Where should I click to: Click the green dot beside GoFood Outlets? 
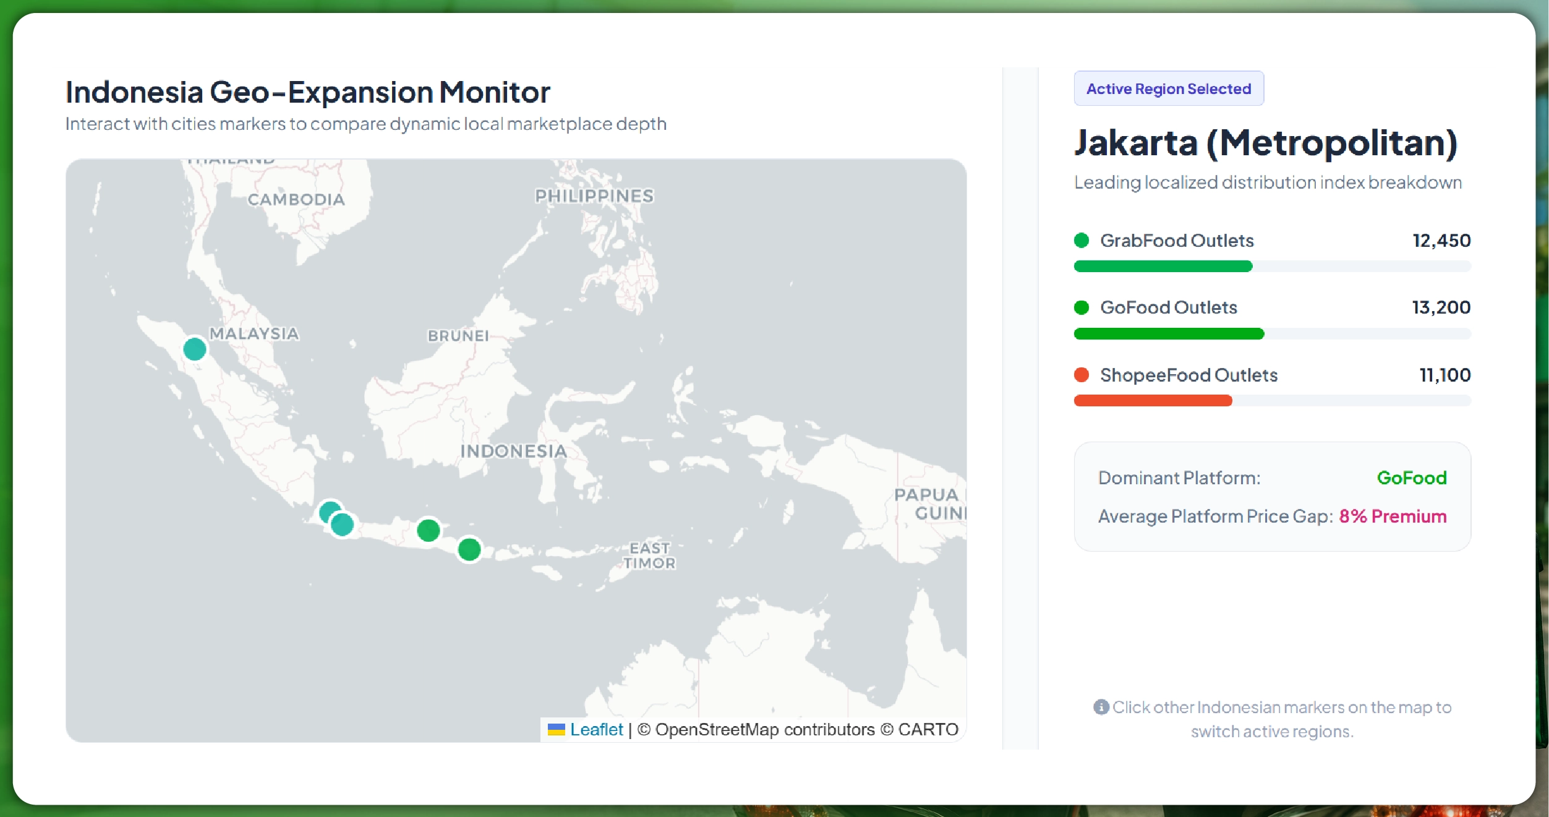1082,307
